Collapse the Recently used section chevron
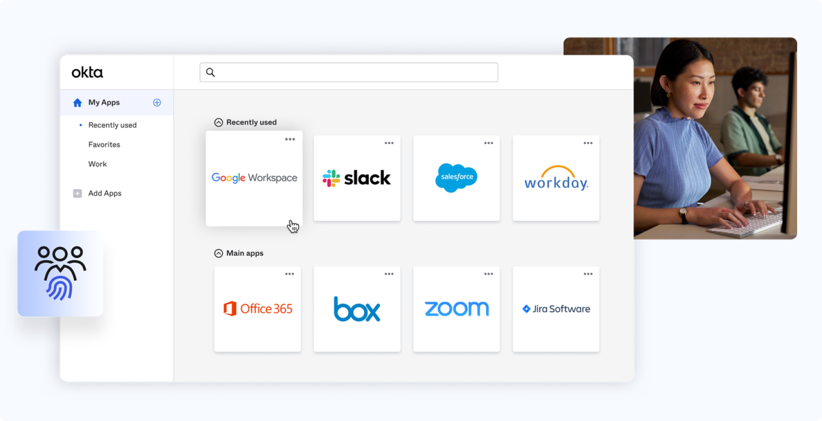This screenshot has height=421, width=822. coord(218,122)
